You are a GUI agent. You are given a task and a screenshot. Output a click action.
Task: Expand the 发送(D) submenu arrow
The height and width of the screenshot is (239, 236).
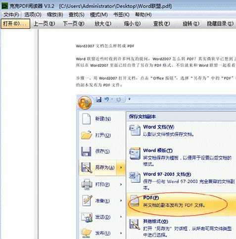pos(121,217)
